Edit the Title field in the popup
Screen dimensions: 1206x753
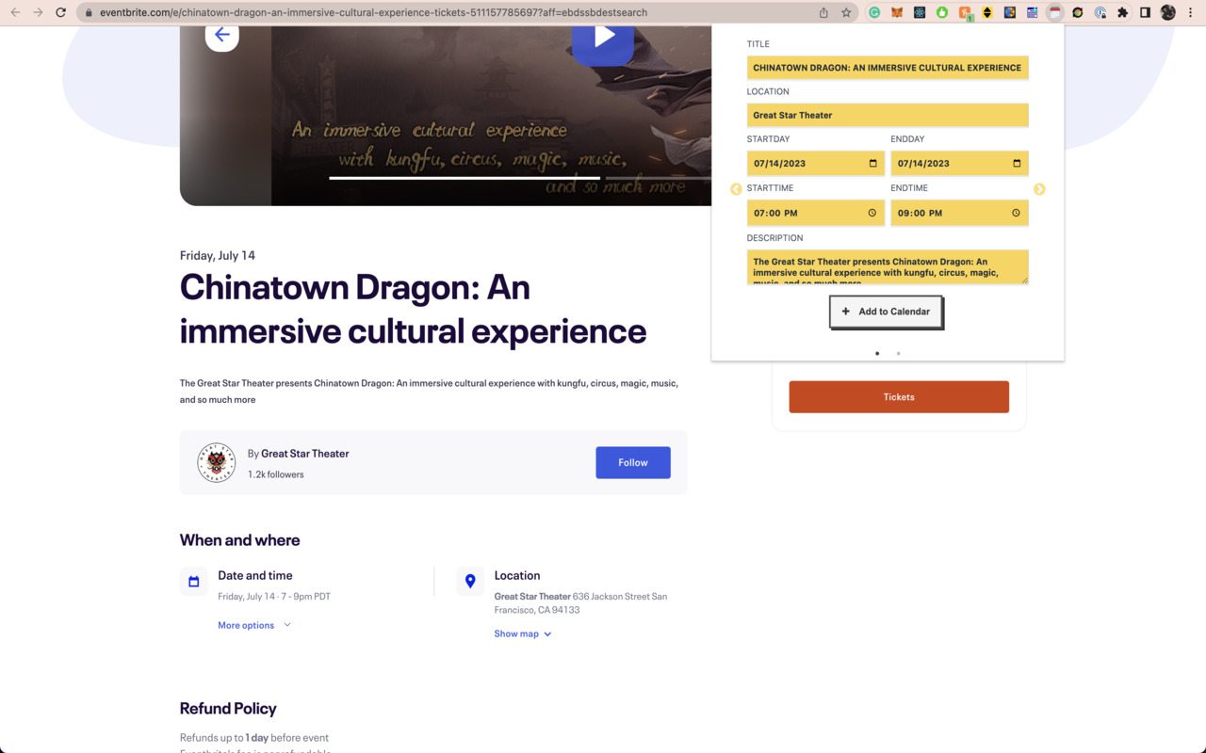point(888,68)
